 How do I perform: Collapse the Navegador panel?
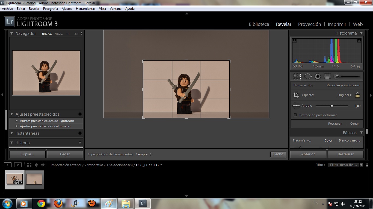point(12,33)
